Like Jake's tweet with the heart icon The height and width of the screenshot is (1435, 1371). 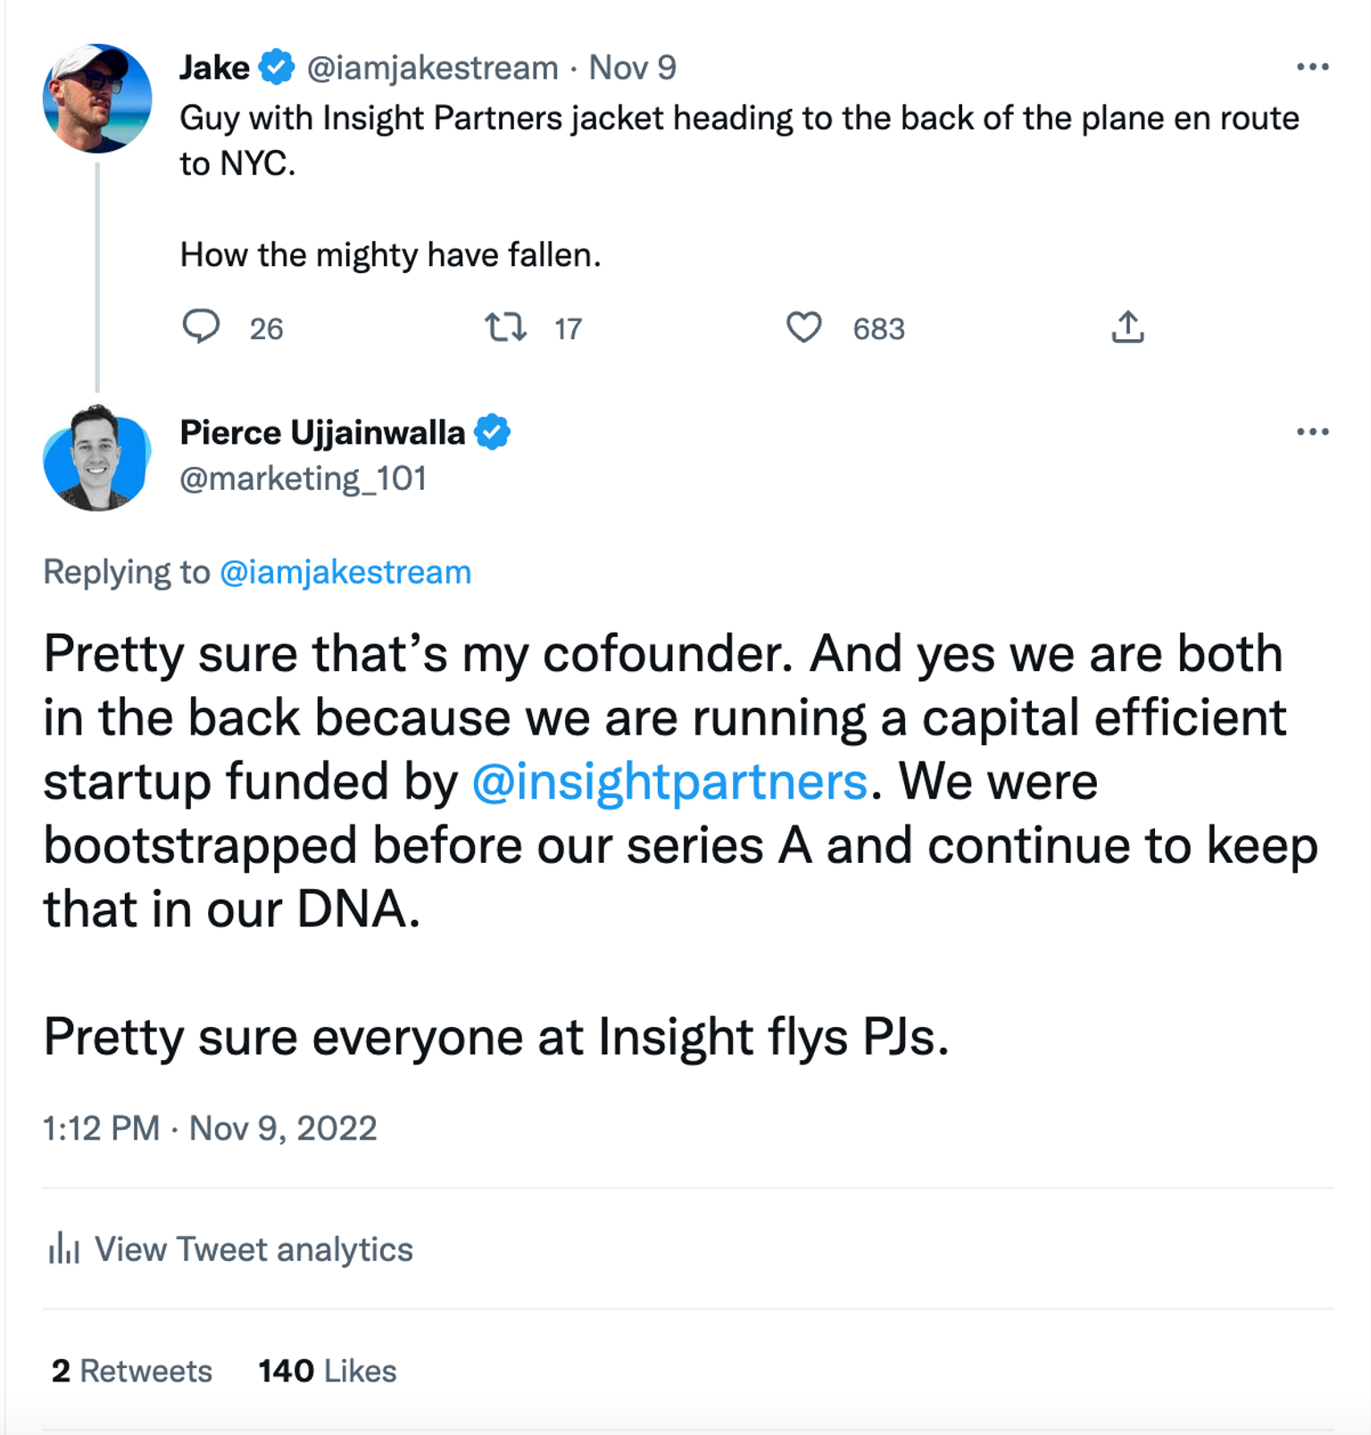[803, 328]
